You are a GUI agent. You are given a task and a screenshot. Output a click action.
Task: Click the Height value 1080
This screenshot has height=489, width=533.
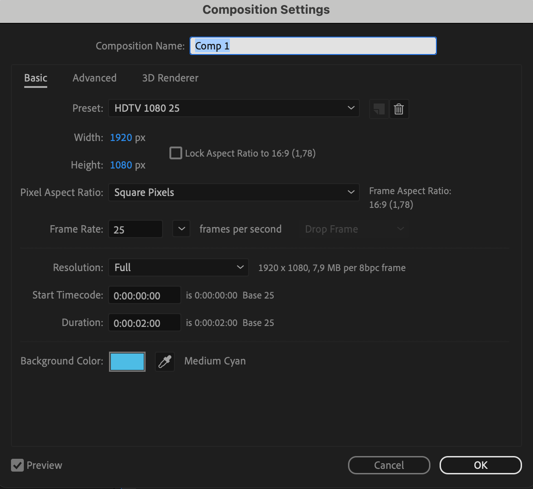(121, 165)
